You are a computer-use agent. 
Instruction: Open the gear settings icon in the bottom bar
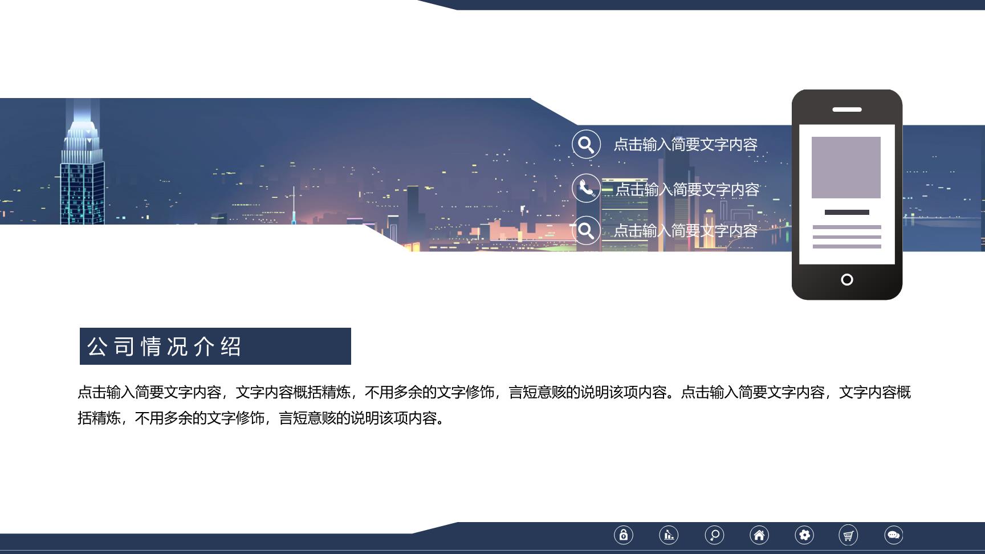pyautogui.click(x=804, y=535)
